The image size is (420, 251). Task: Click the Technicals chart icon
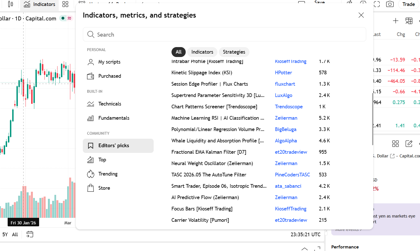[91, 104]
